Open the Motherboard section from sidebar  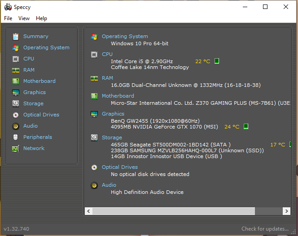click(x=39, y=81)
